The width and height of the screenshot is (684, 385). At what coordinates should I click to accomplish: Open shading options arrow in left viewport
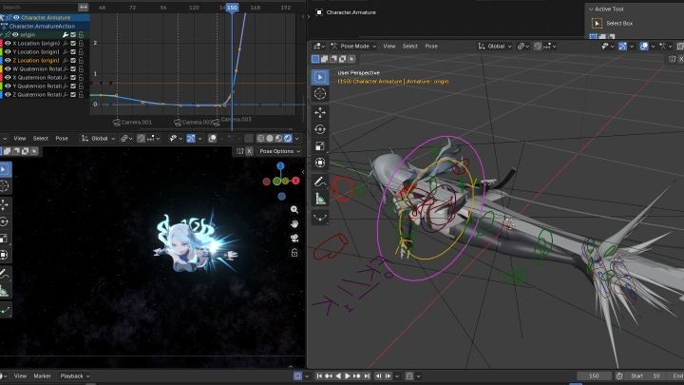tap(297, 139)
